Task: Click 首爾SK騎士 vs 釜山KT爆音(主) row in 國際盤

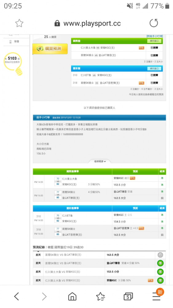Action: tap(117, 55)
